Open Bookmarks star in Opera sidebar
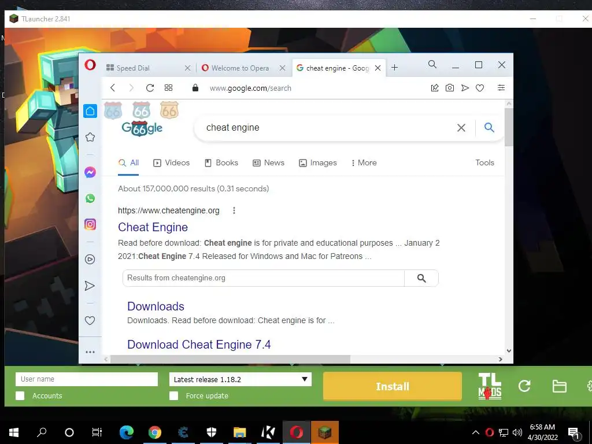 click(90, 137)
